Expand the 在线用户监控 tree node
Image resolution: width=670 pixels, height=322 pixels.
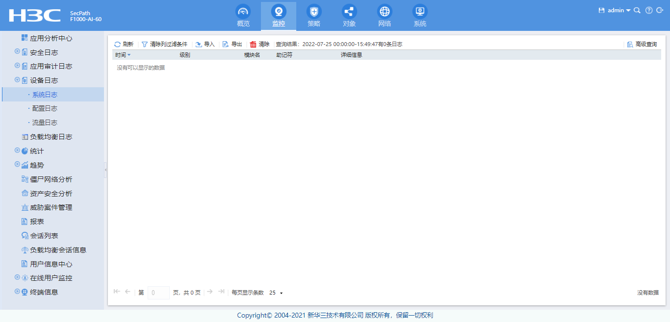17,277
